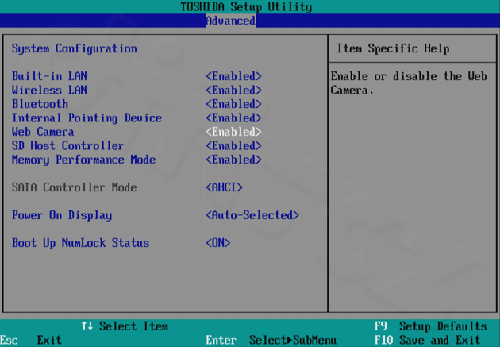
Task: Click the Built-in LAN label
Action: (49, 76)
